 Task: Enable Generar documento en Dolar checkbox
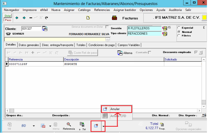107,27
